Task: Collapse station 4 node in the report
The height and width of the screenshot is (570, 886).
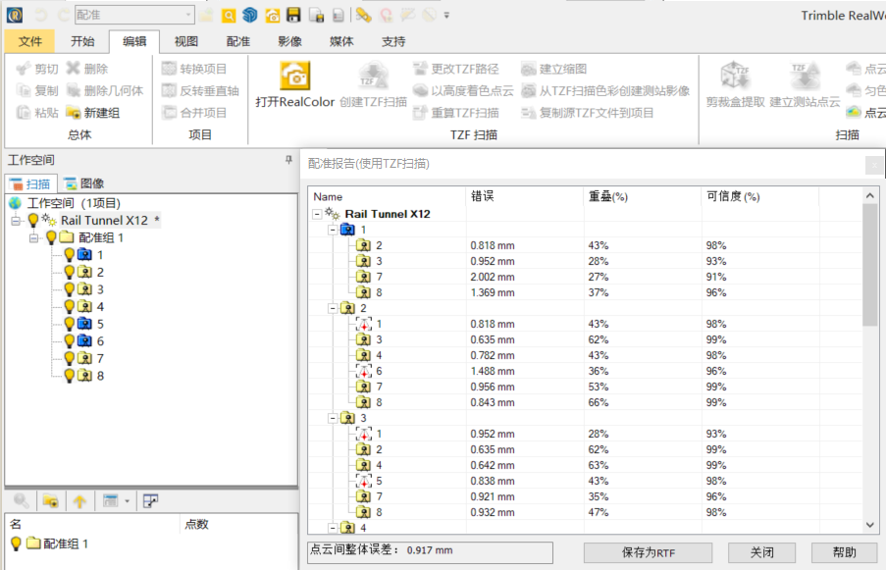Action: pyautogui.click(x=333, y=528)
